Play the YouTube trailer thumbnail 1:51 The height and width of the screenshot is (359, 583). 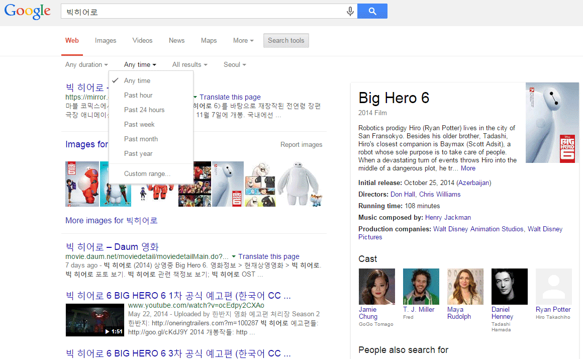point(95,320)
